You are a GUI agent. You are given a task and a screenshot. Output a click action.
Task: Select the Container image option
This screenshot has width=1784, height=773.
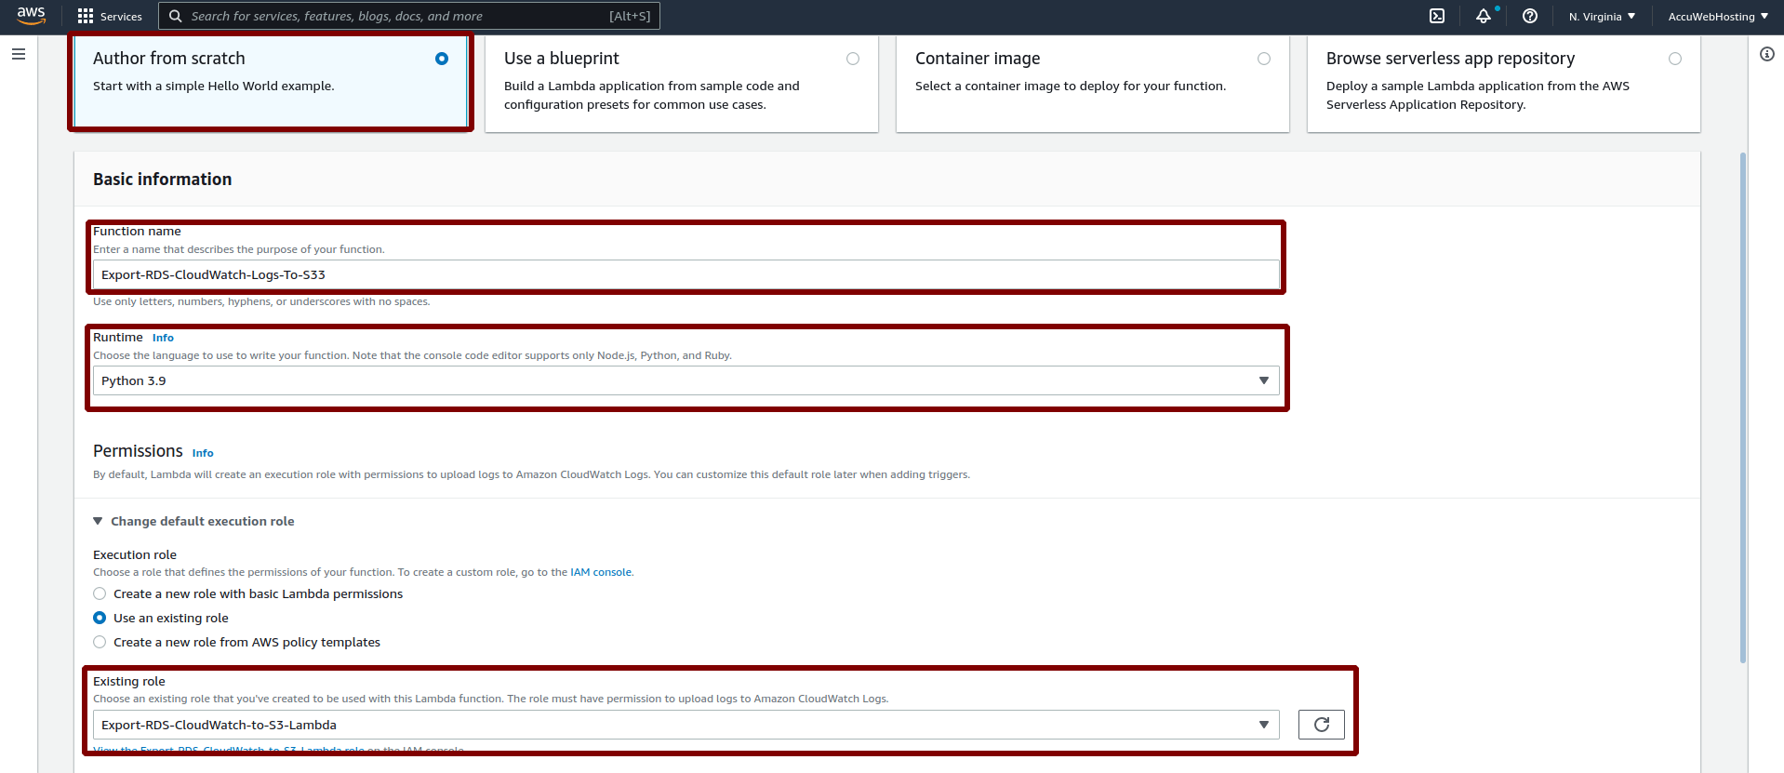[1263, 59]
